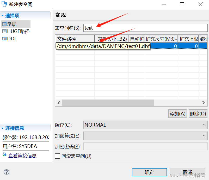Click the 新建表空间 title bar icon

[x=4, y=4]
